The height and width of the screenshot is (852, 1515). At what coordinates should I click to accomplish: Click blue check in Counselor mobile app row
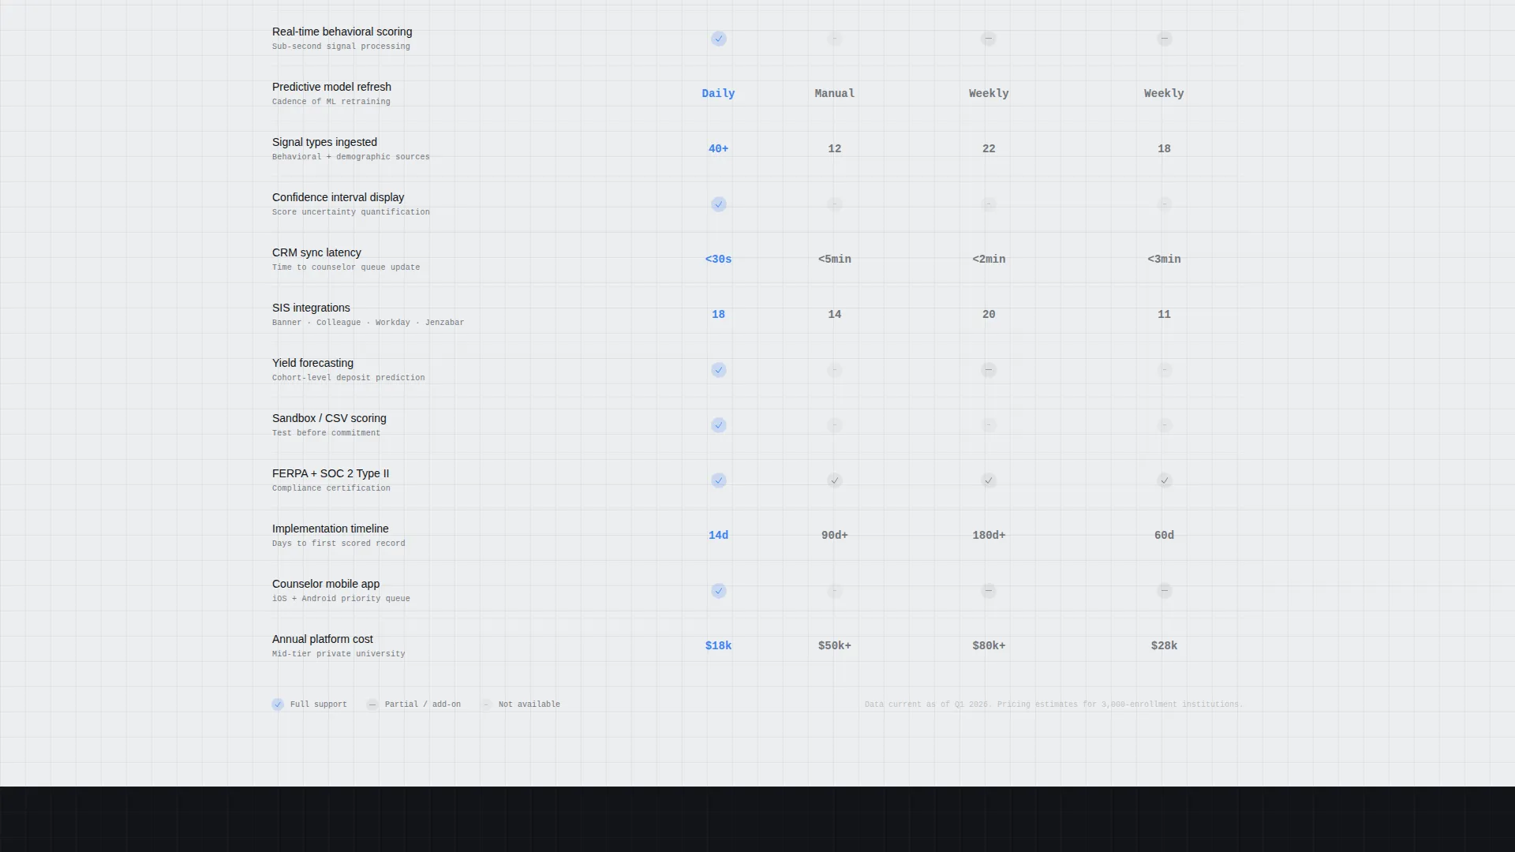(x=718, y=591)
